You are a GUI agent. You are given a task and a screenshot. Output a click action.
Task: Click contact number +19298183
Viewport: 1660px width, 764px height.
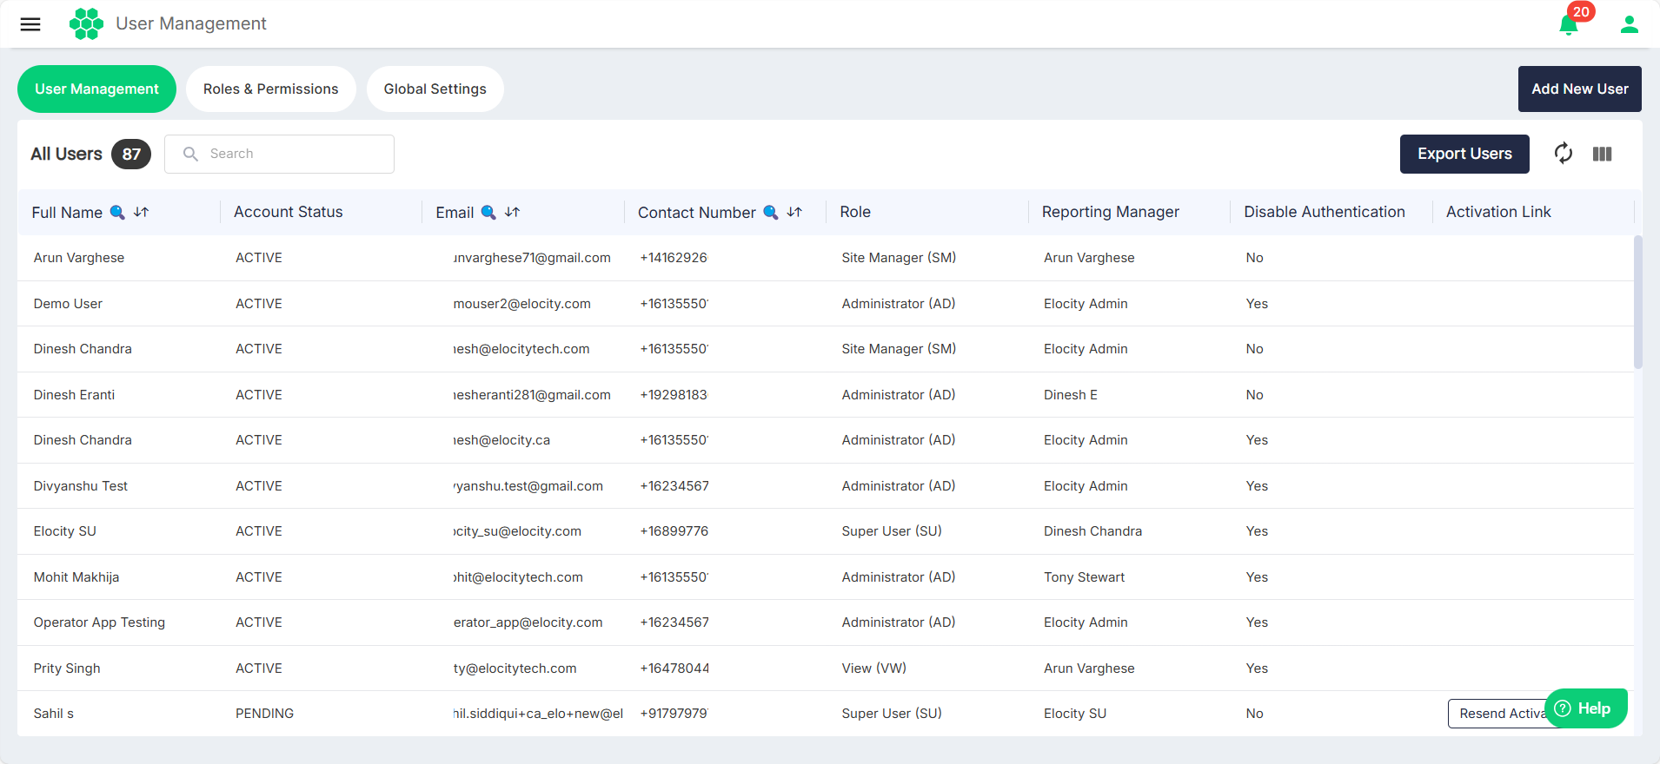coord(674,395)
